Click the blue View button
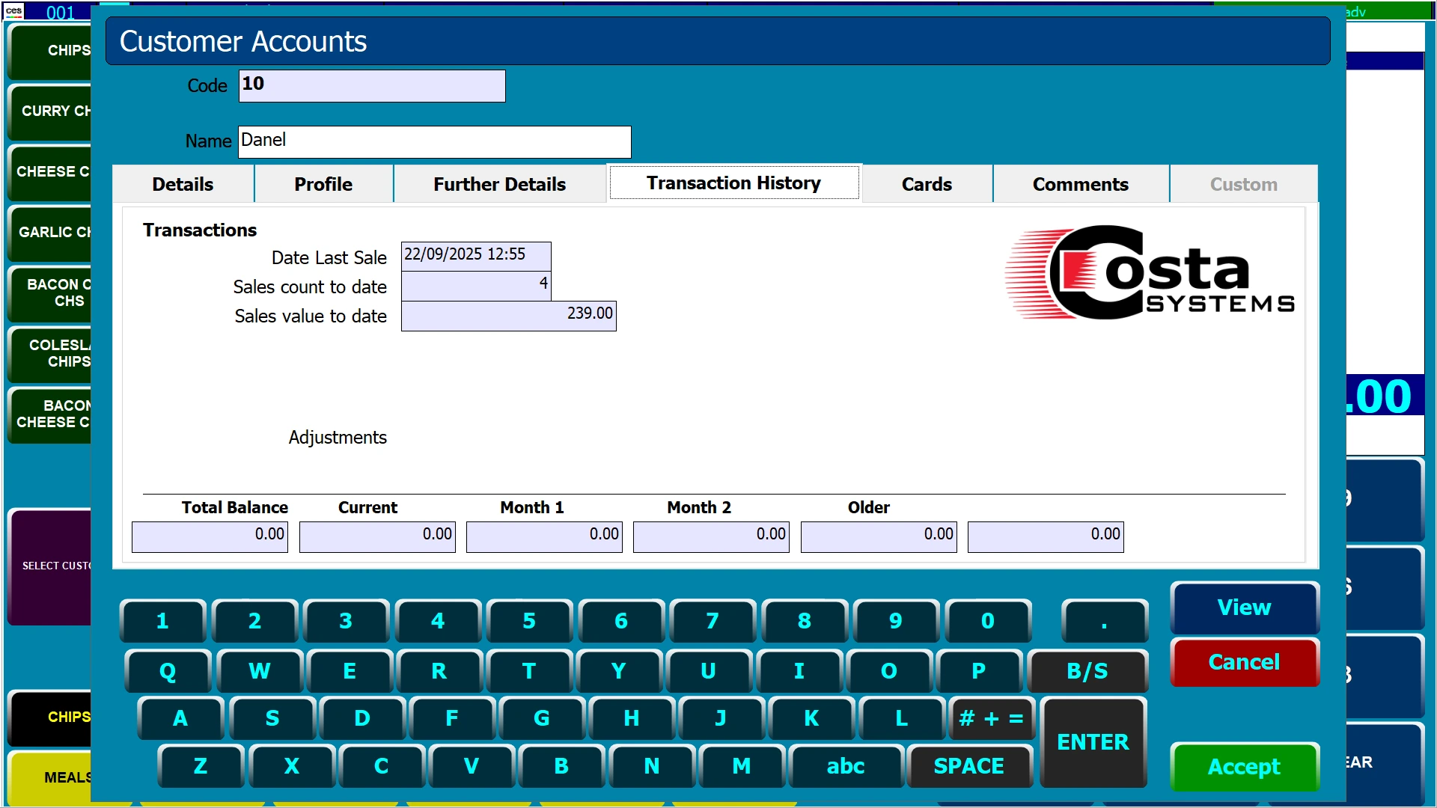 coord(1244,607)
